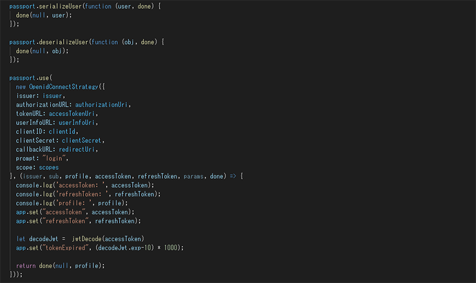The image size is (476, 283).
Task: Click the params argument in callback
Action: click(193, 176)
